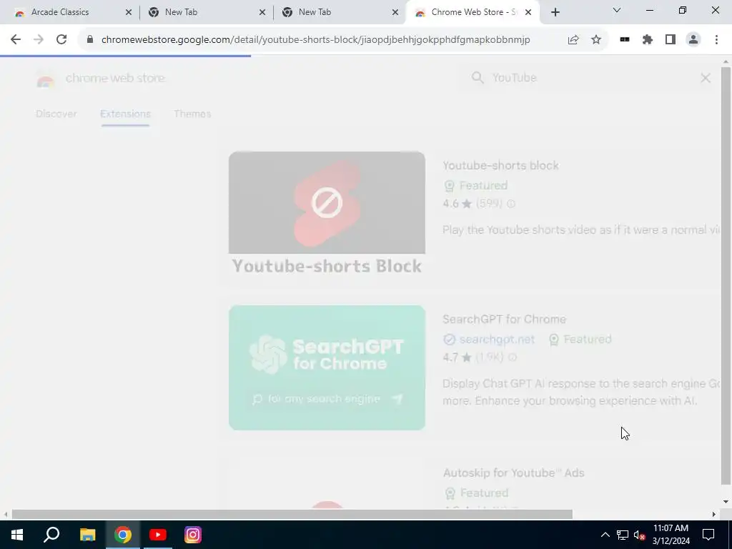
Task: Open Windows taskbar search
Action: point(51,535)
